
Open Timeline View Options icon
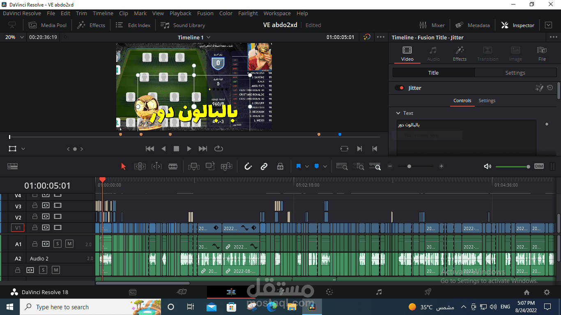coord(12,166)
